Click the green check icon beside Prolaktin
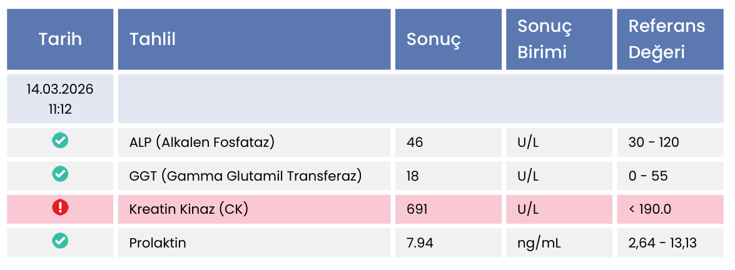The image size is (735, 270). [x=60, y=241]
